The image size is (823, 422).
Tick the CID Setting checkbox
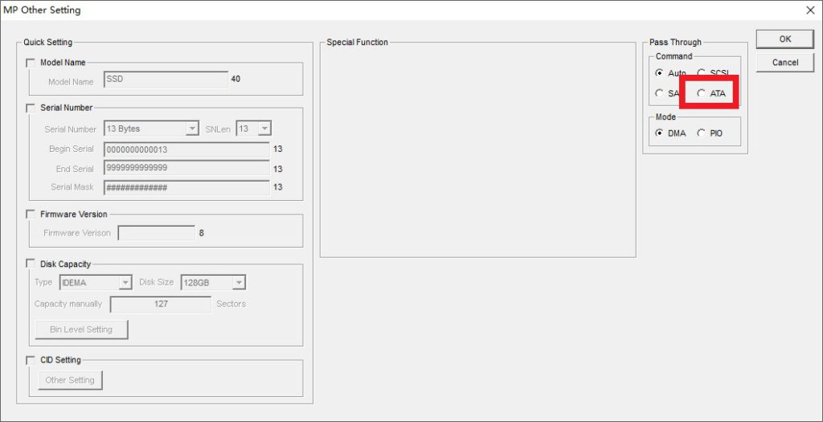[31, 360]
